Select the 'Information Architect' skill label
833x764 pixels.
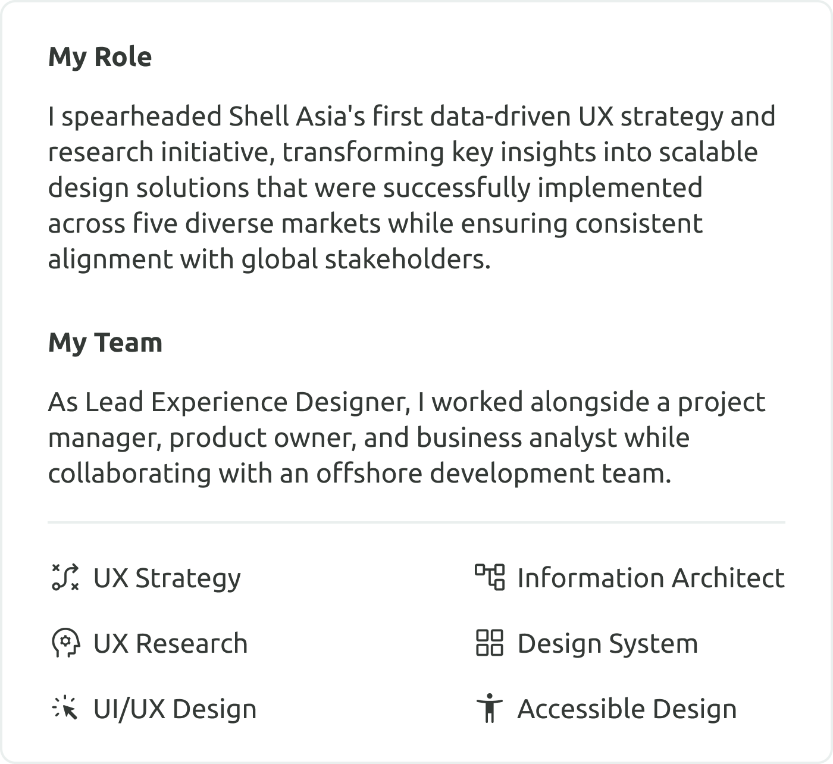(x=651, y=578)
